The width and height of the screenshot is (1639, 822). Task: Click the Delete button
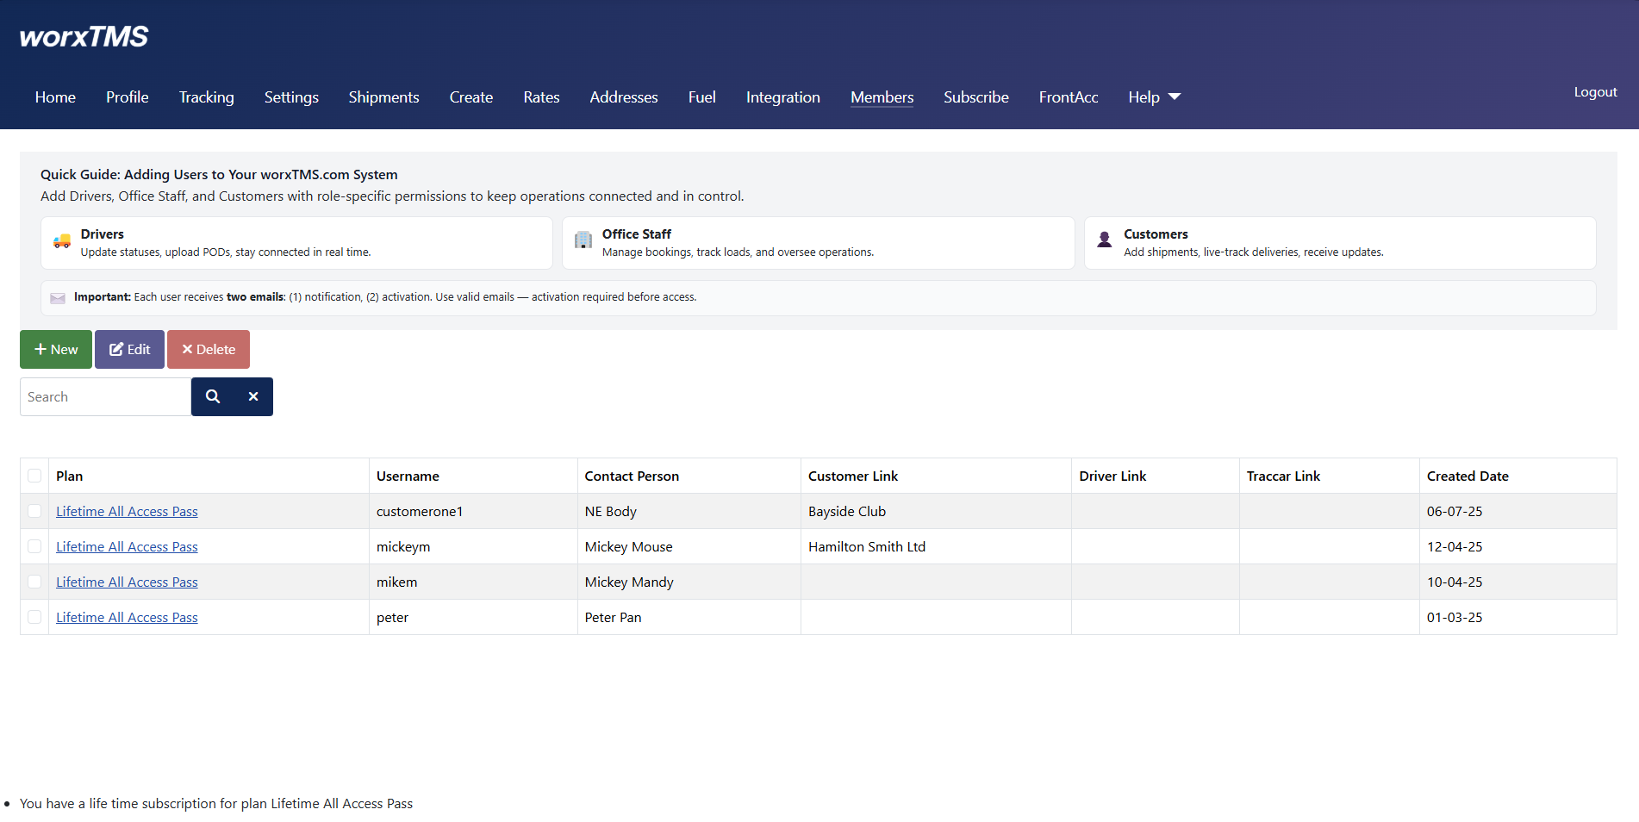208,349
